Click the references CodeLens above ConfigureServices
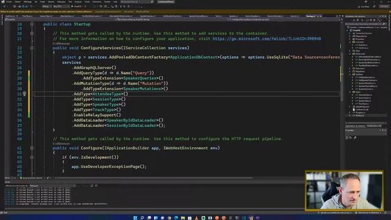This screenshot has width=391, height=220. (61, 43)
